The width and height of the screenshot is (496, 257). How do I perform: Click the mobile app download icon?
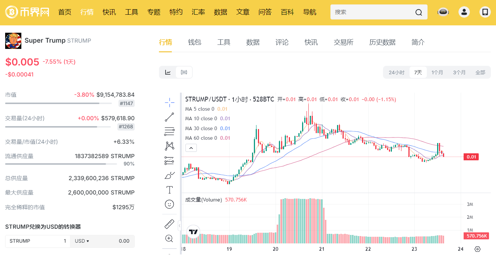pyautogui.click(x=485, y=12)
